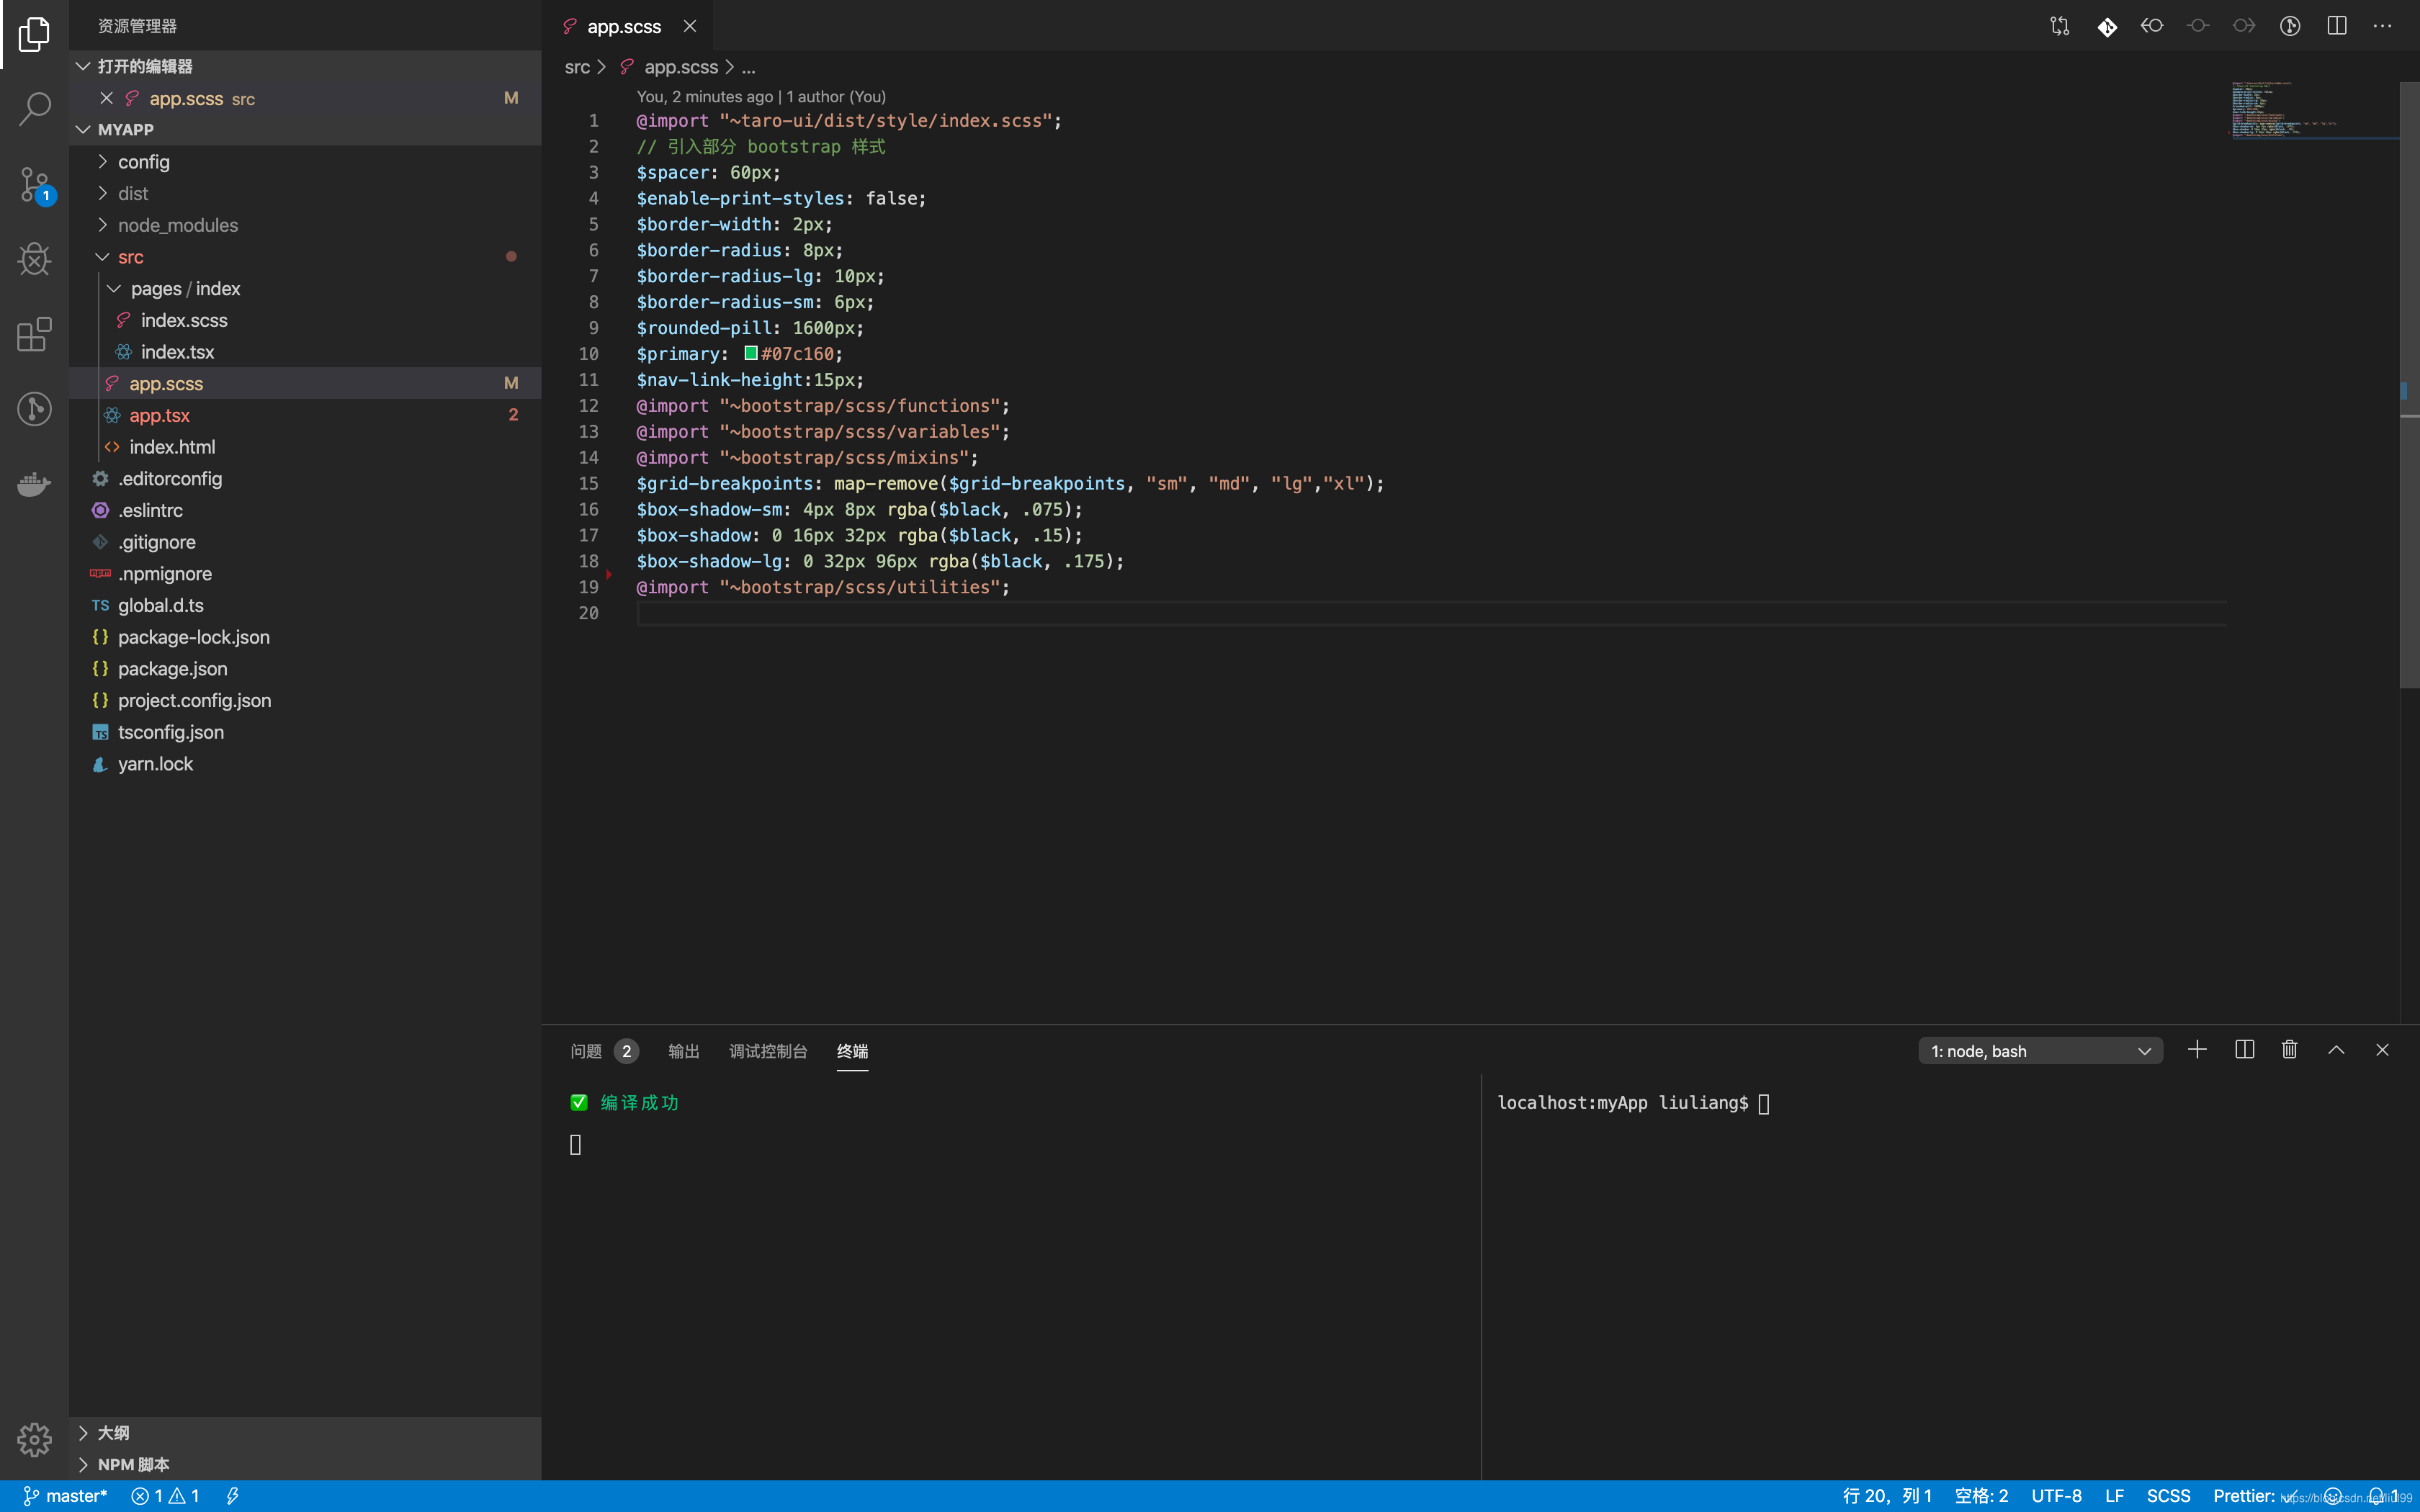Switch to the 问题 problems tab
Image resolution: width=2420 pixels, height=1512 pixels.
coord(586,1051)
